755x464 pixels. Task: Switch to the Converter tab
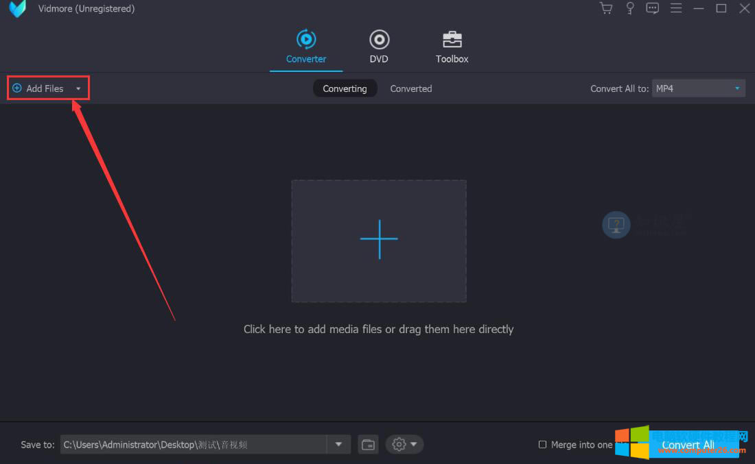click(x=305, y=47)
